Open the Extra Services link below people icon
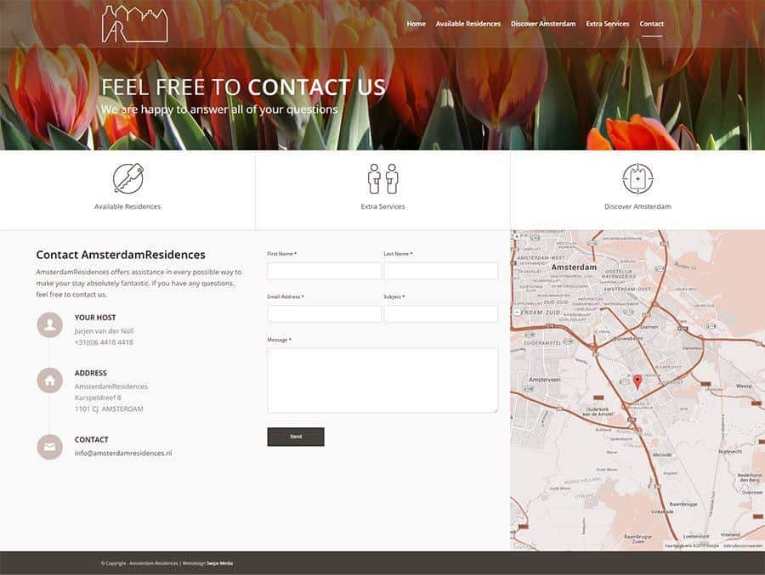The height and width of the screenshot is (575, 765). coord(383,206)
